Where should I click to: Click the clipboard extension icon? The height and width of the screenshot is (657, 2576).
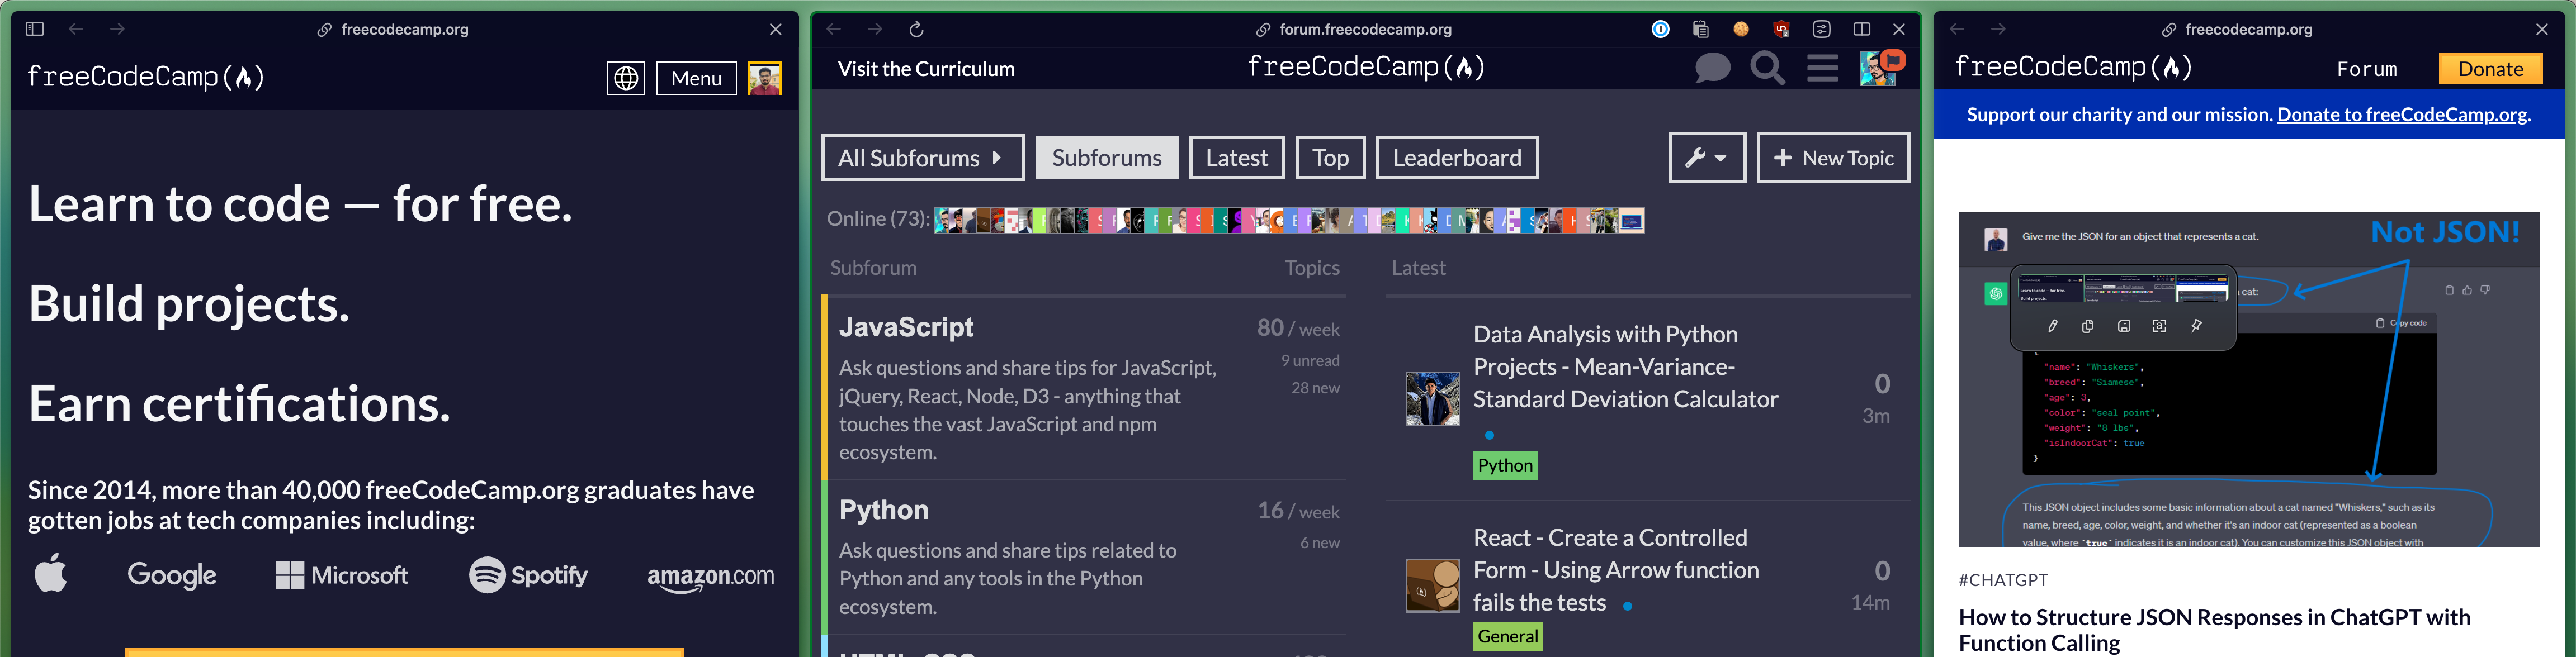click(x=1700, y=29)
